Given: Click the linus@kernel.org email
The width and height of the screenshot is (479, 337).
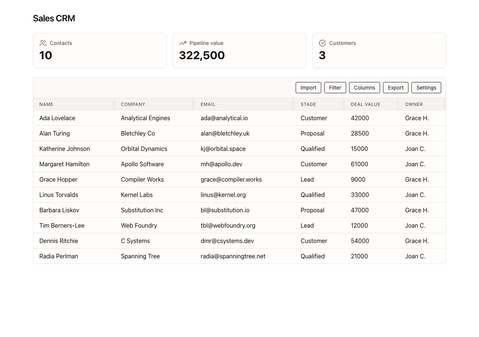Looking at the screenshot, I should 223,195.
